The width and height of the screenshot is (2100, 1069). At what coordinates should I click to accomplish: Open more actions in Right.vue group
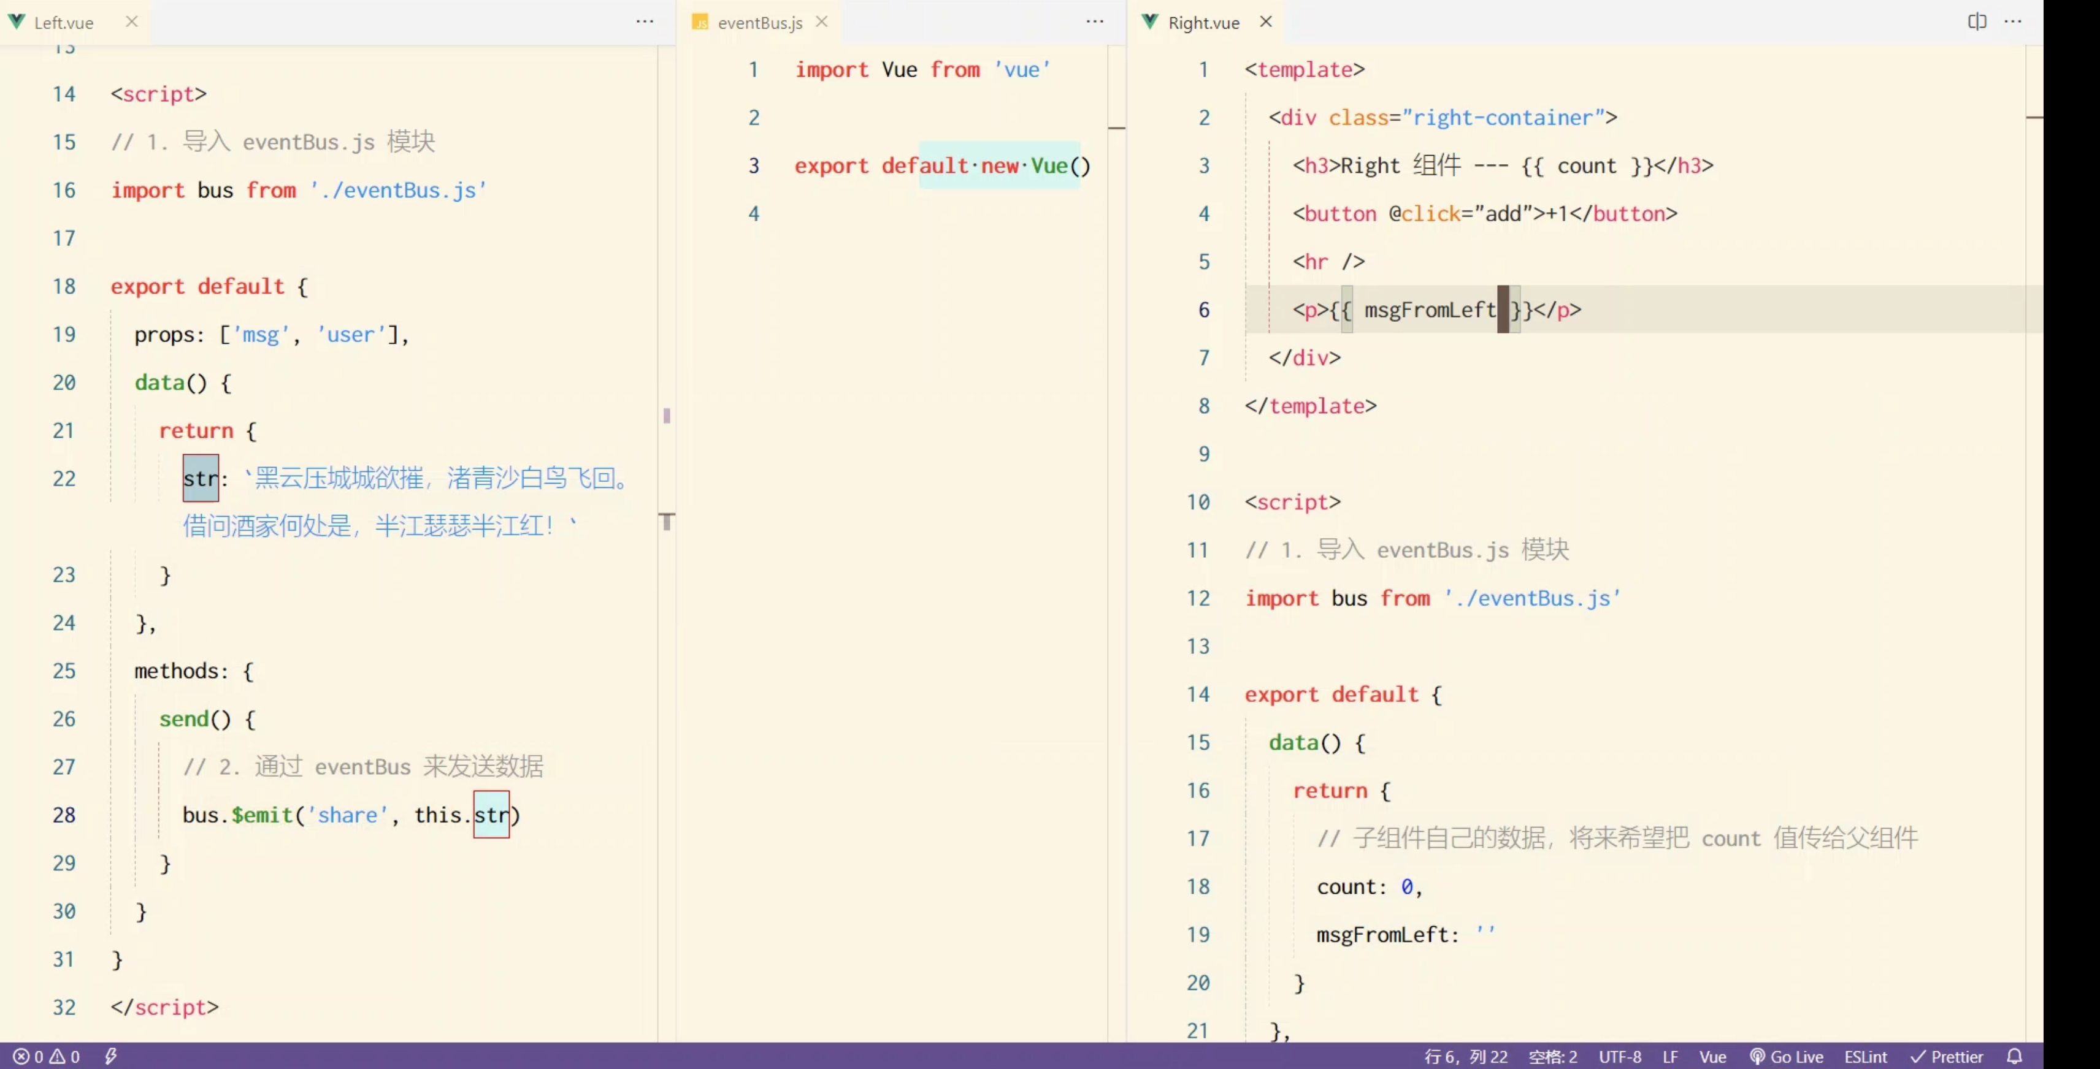click(2013, 22)
